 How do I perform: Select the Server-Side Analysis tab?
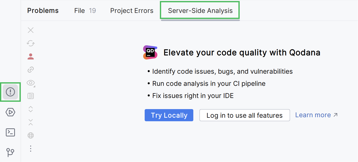pyautogui.click(x=200, y=11)
